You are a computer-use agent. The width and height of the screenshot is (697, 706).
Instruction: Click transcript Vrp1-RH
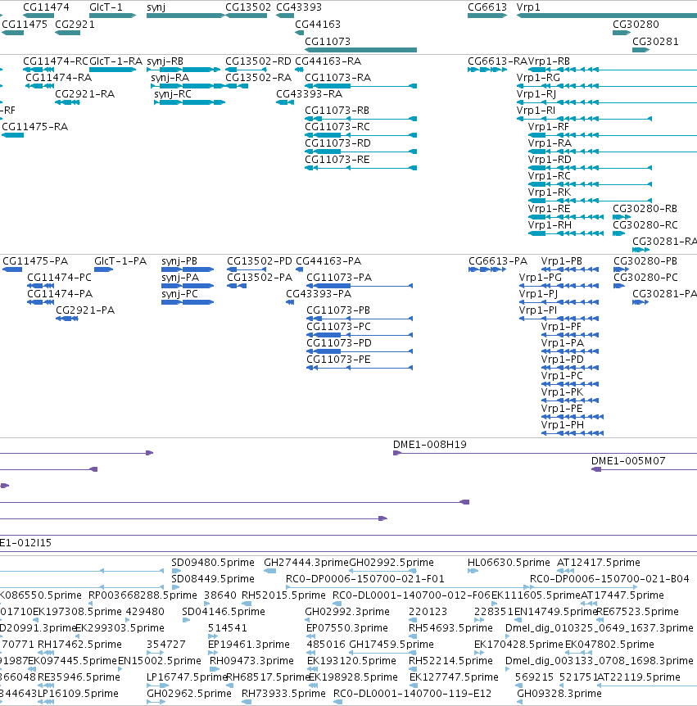[x=550, y=225]
